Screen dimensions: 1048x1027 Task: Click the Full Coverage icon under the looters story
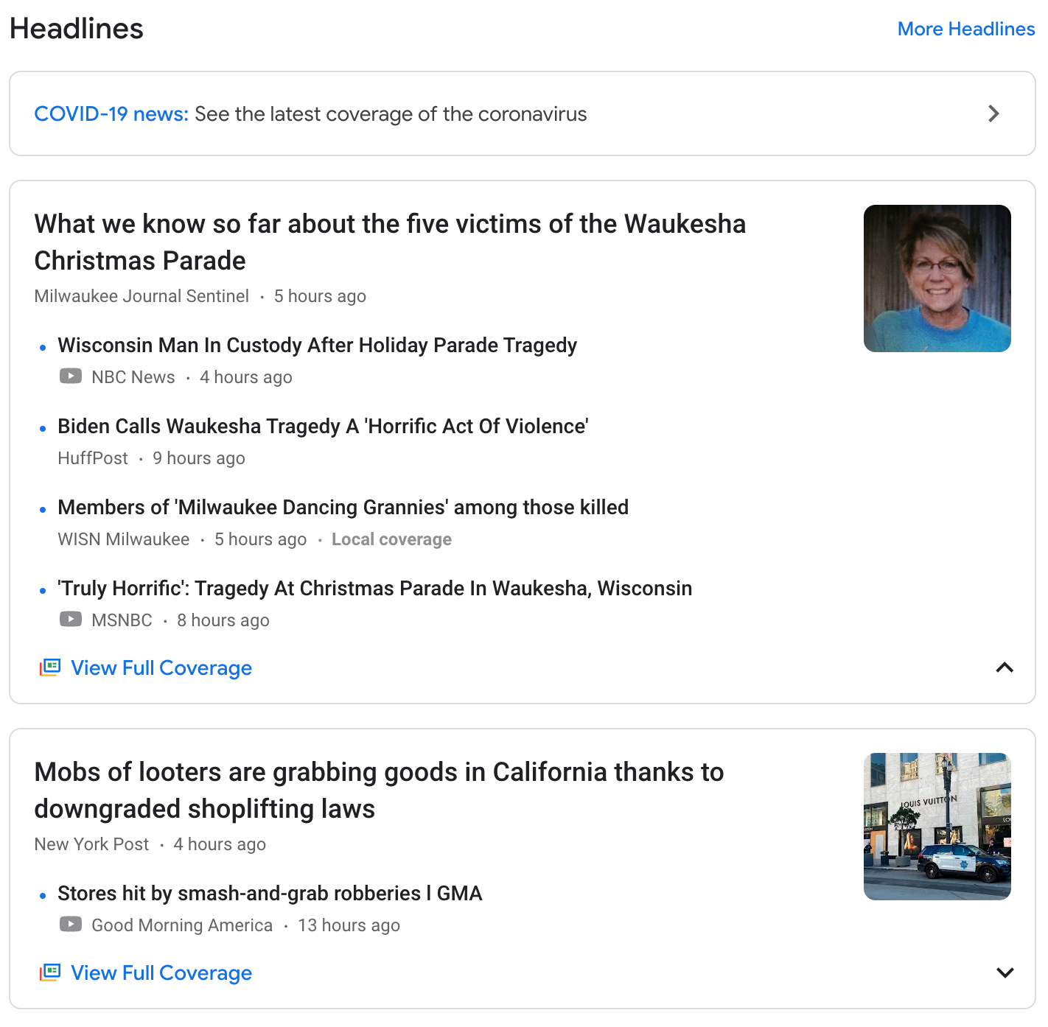point(49,972)
